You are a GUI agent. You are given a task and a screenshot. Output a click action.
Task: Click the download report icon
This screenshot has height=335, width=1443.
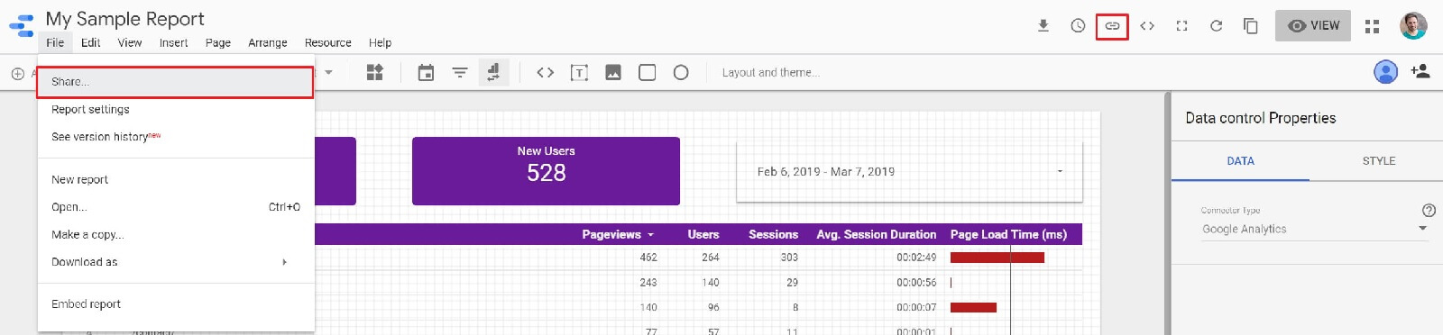point(1043,26)
